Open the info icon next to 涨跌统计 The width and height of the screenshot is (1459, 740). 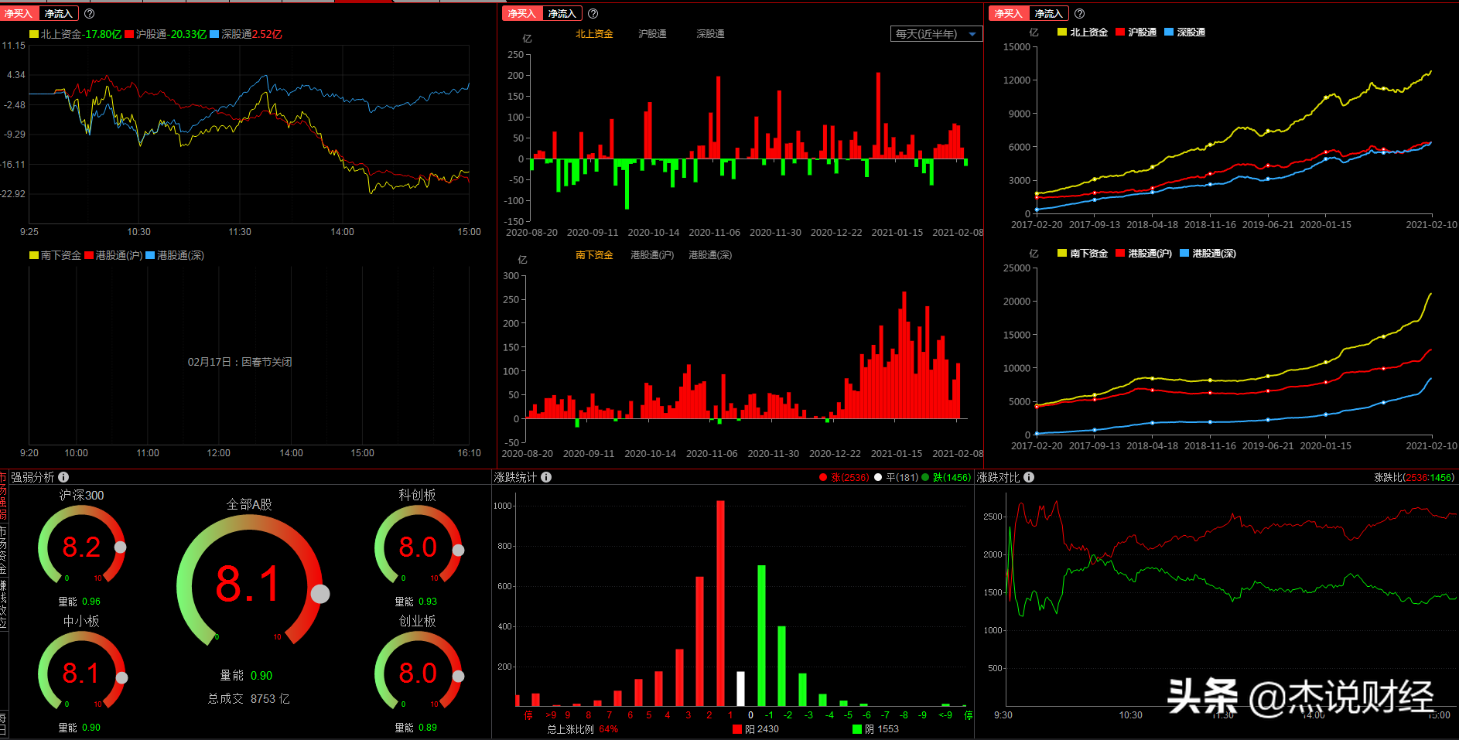tap(546, 477)
